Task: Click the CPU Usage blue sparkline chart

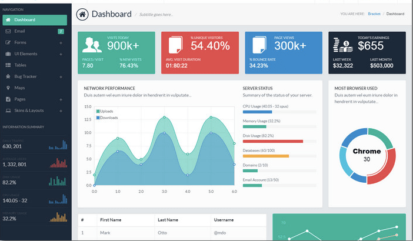Action: [x=58, y=199]
